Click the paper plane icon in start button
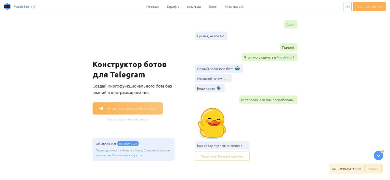Viewport: 390px width, 180px height. (101, 109)
